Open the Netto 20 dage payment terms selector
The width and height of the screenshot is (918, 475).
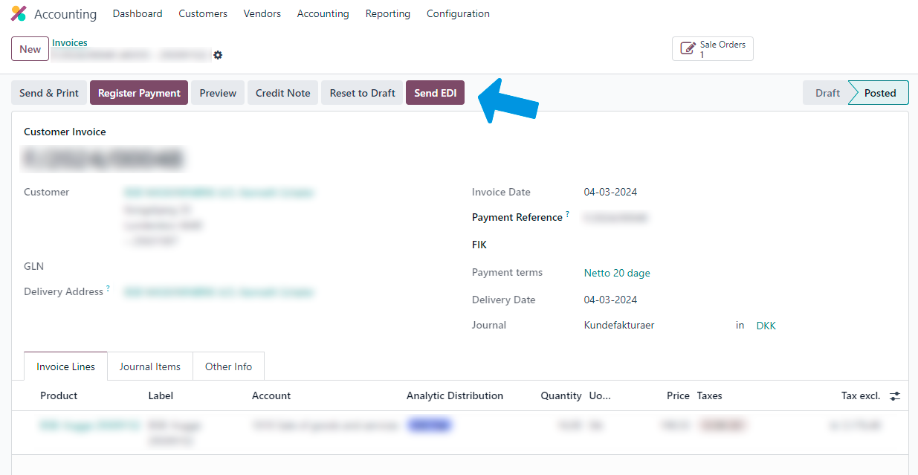click(x=617, y=273)
